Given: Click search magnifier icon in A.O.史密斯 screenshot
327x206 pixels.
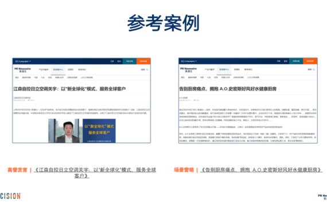Looking at the screenshot, I should (314, 69).
